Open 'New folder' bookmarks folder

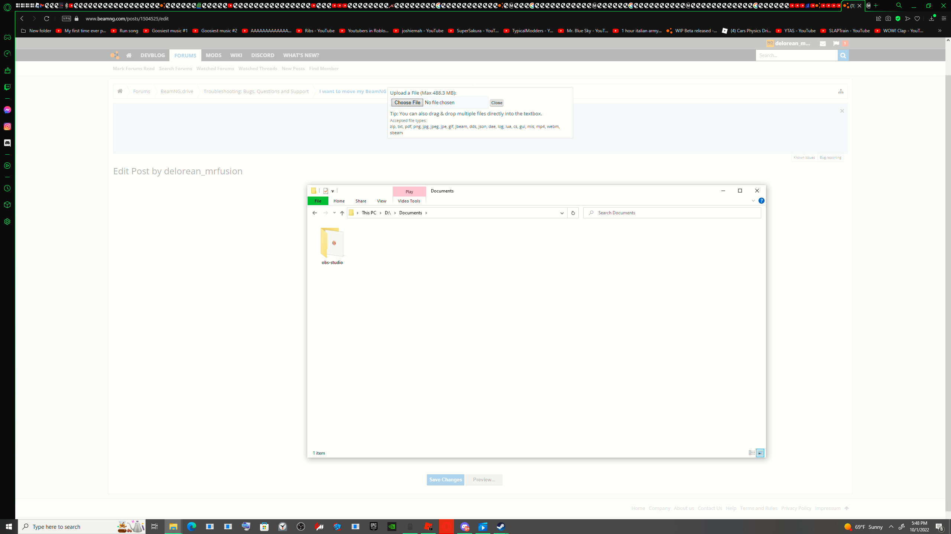tap(36, 31)
